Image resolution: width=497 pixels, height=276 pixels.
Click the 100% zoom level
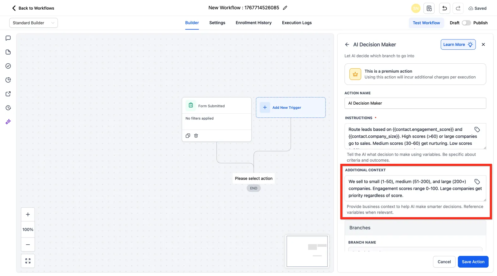pyautogui.click(x=28, y=229)
